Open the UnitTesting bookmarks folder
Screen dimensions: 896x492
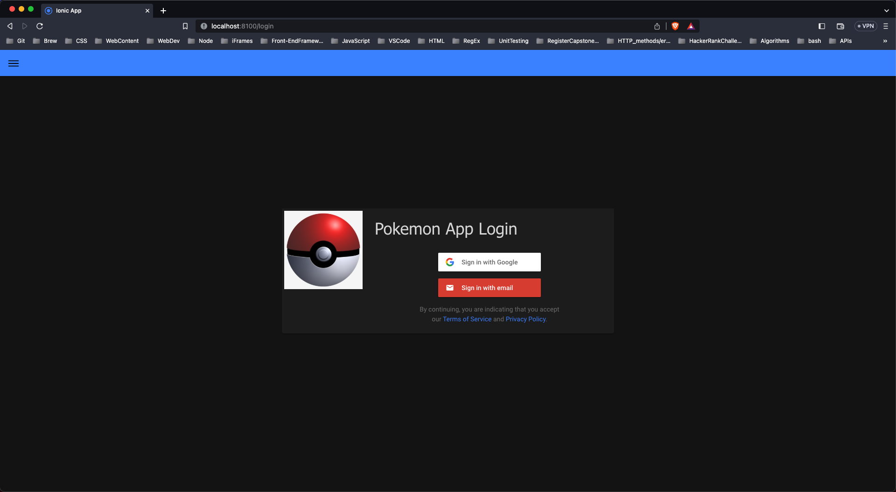[509, 41]
